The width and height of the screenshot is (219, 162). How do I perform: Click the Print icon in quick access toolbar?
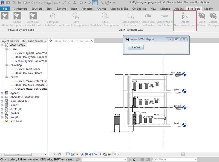pyautogui.click(x=49, y=3)
